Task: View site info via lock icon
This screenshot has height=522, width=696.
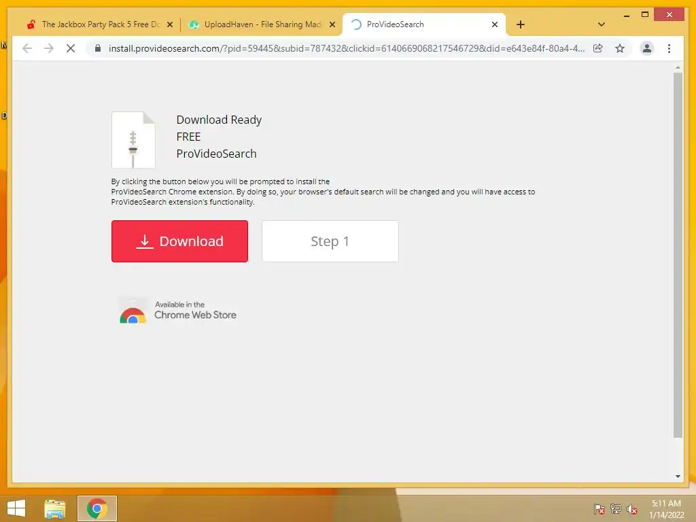Action: tap(98, 48)
